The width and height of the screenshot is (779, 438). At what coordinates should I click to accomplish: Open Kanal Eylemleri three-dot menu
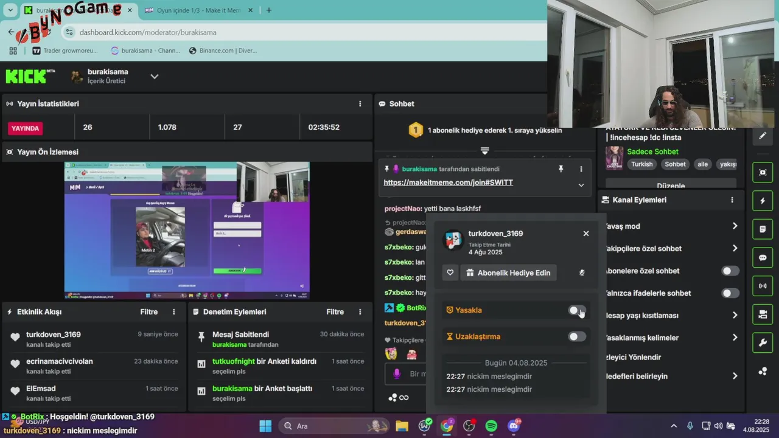click(732, 200)
